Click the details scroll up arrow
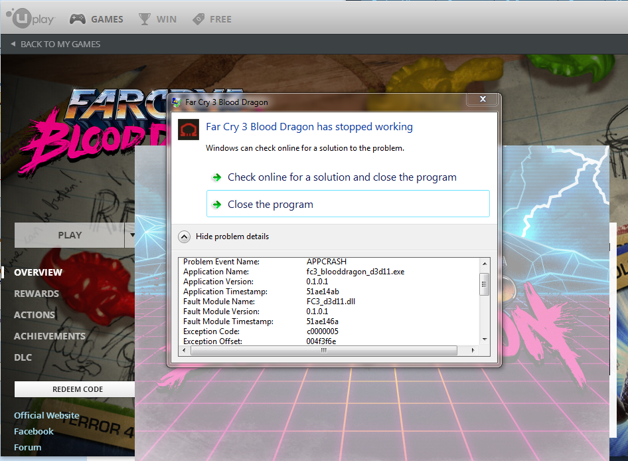Viewport: 628px width, 461px height. 485,263
